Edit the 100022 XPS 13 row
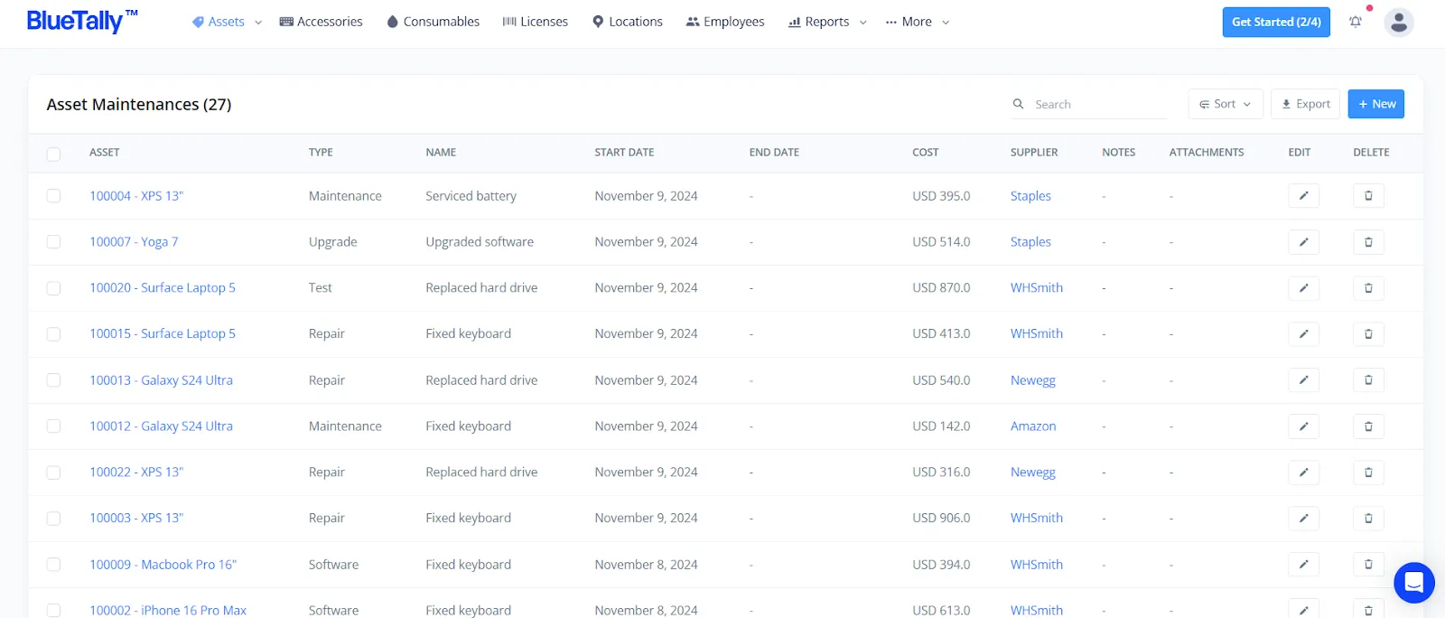 coord(1303,473)
